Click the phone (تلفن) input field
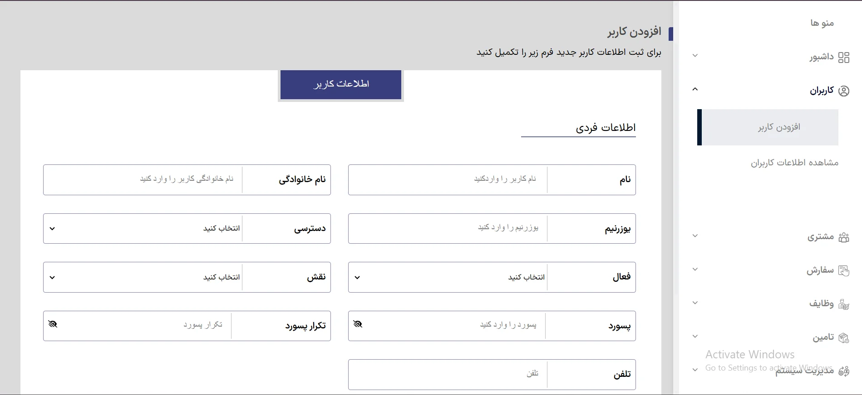This screenshot has width=862, height=395. [448, 374]
